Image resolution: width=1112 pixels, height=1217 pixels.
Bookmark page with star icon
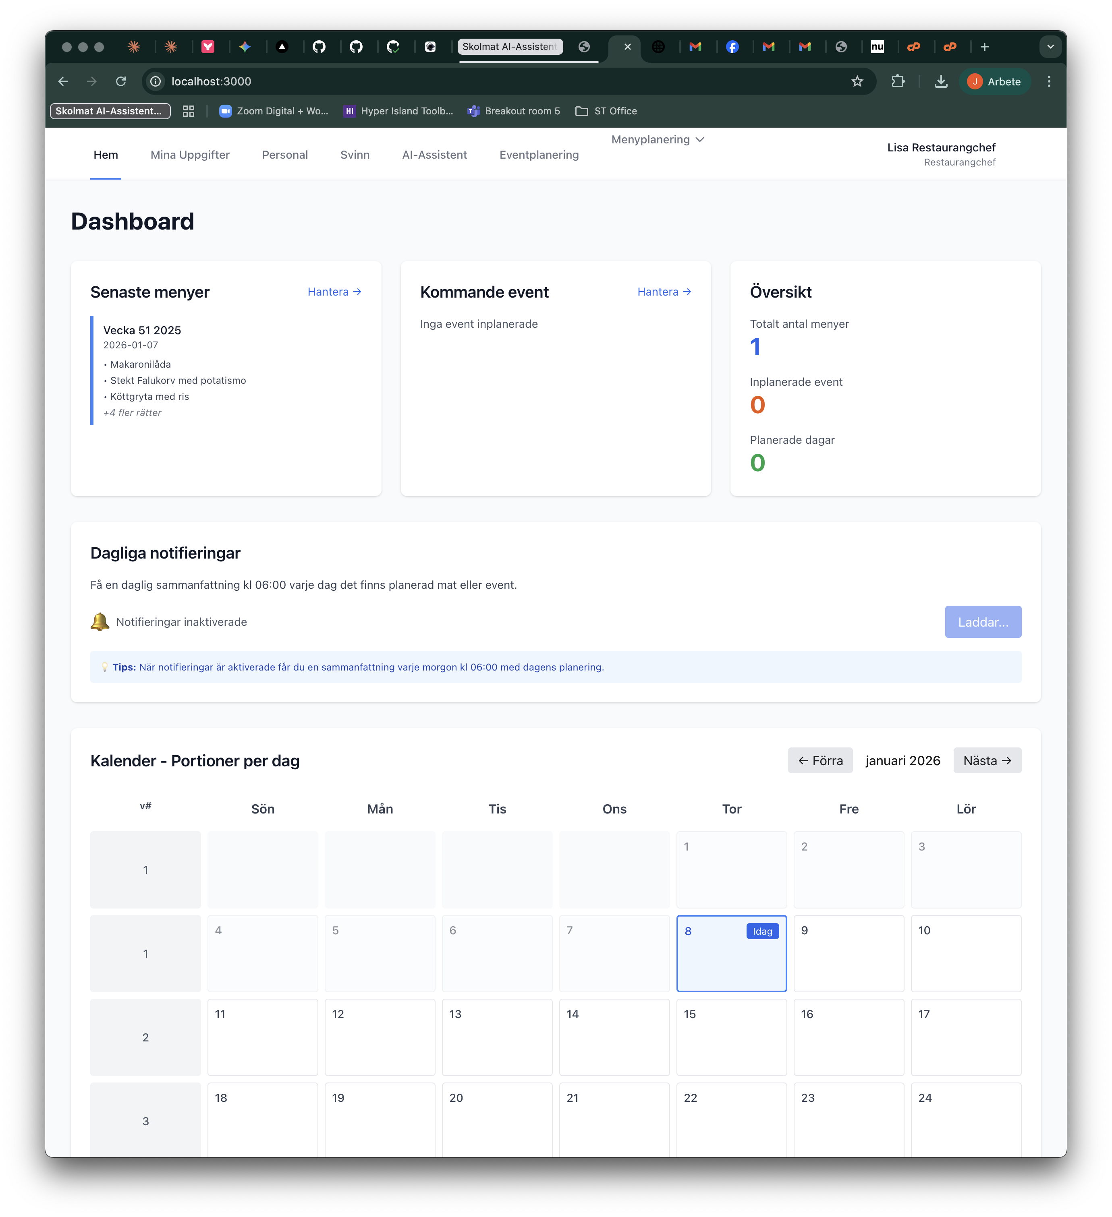pos(857,81)
